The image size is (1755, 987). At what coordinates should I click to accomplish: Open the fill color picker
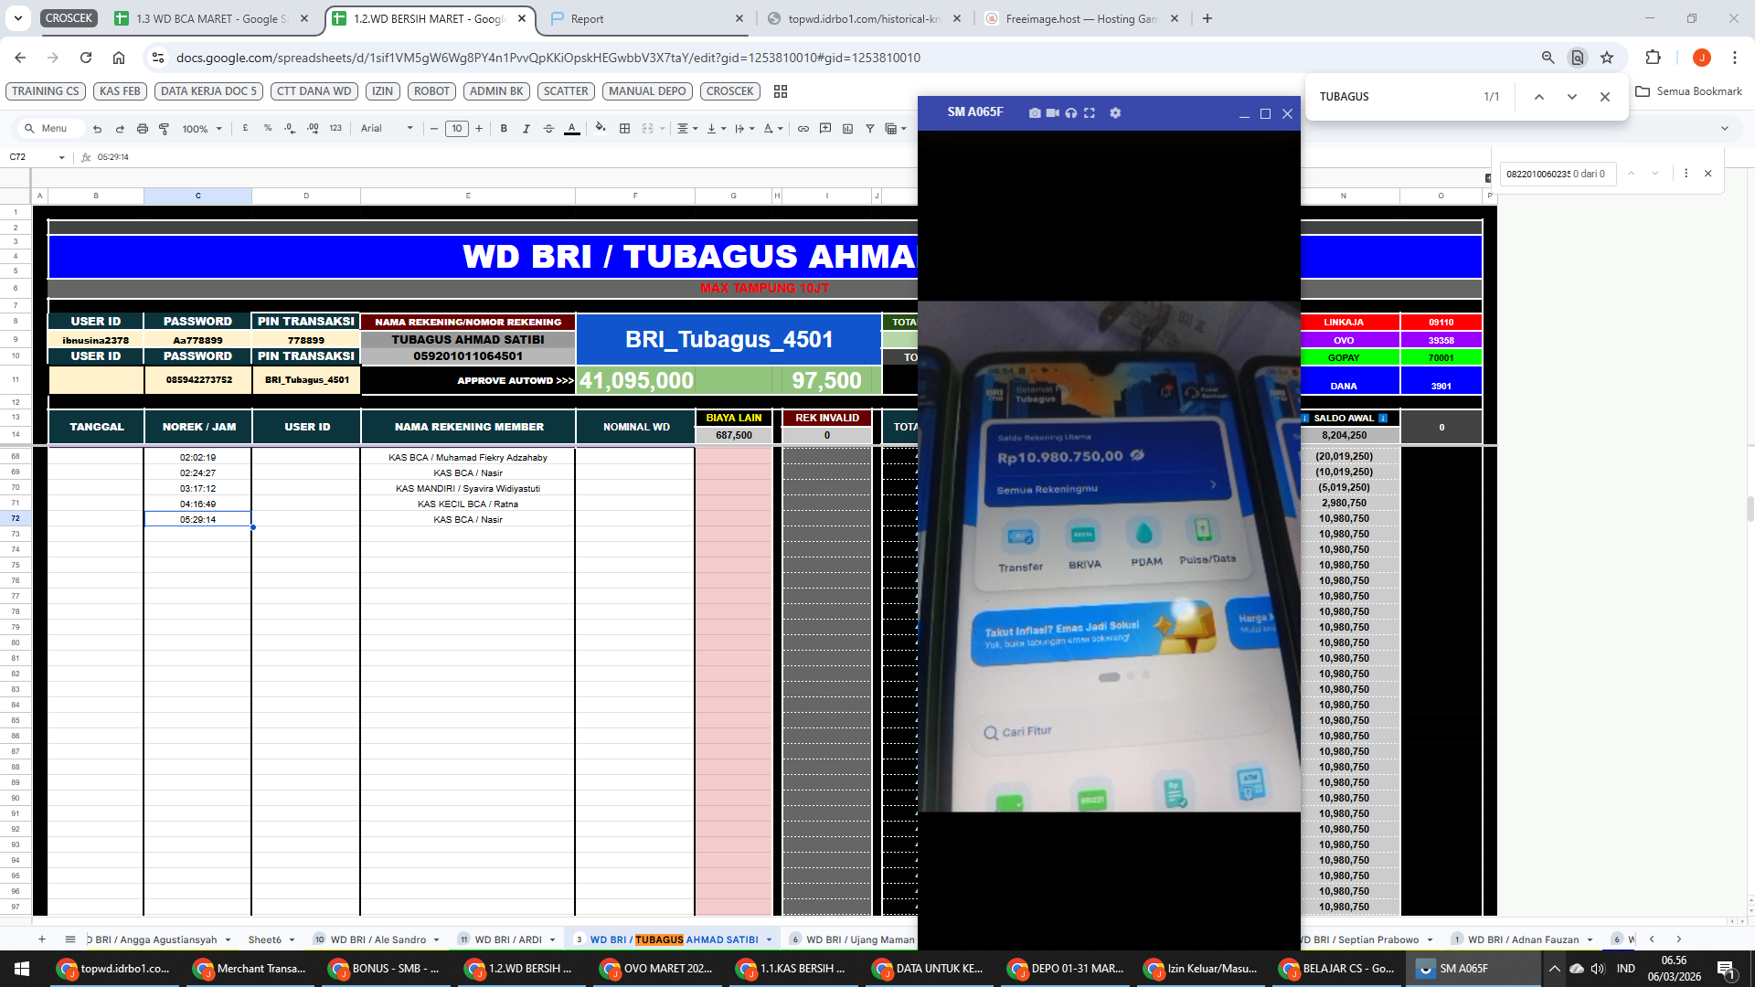coord(601,129)
